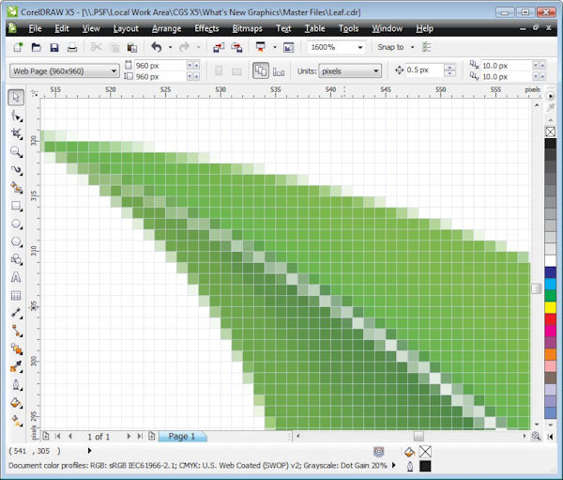Screen dimensions: 563x480
Task: Select portrait page orientation
Action: click(219, 70)
